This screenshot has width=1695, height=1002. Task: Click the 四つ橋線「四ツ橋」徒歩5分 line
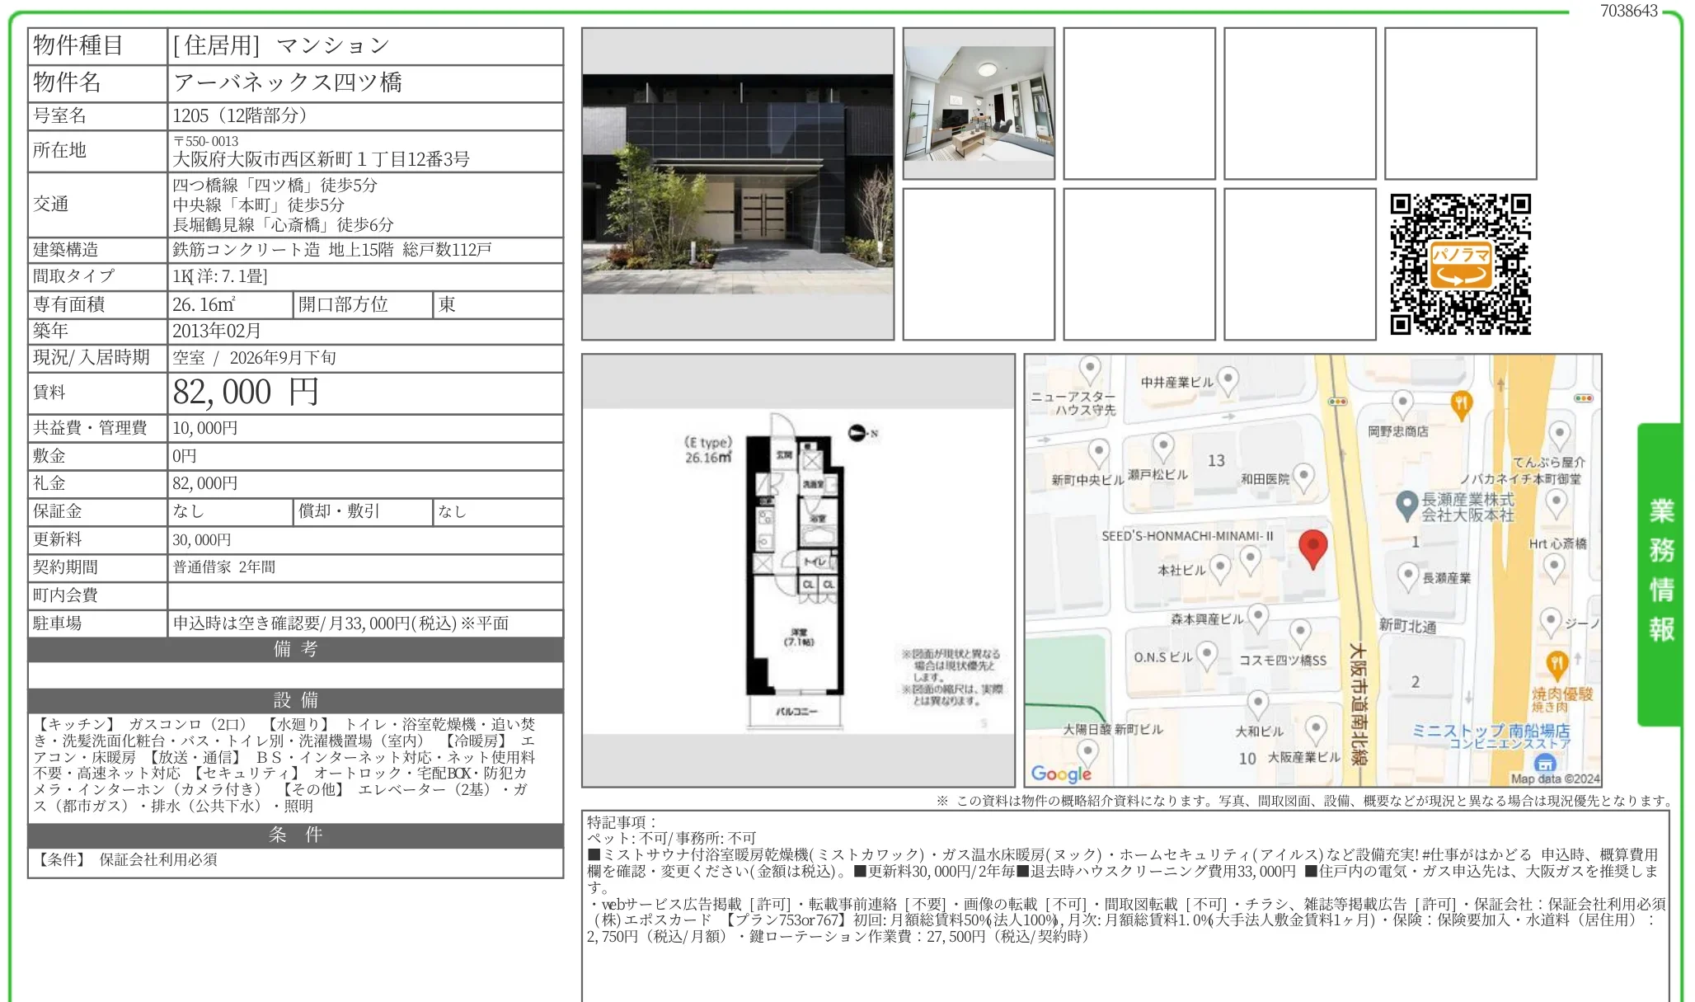(275, 186)
